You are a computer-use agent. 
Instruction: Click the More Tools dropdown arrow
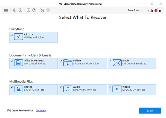pos(141,10)
